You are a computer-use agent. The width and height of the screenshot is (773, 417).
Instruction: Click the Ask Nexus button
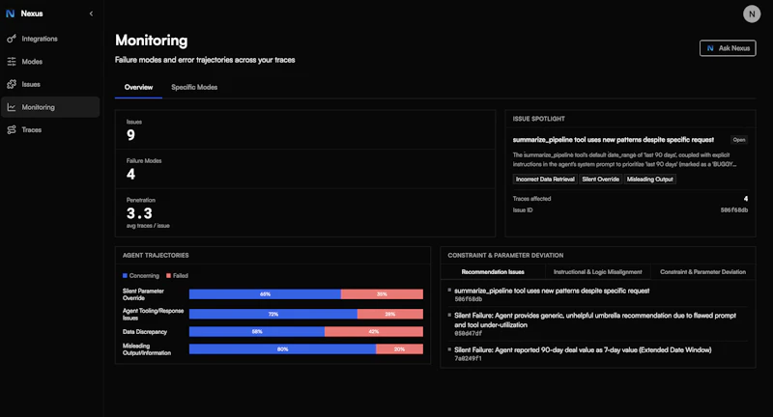pos(728,48)
